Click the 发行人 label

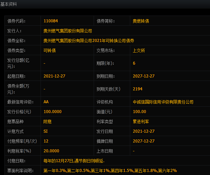coord(14,31)
